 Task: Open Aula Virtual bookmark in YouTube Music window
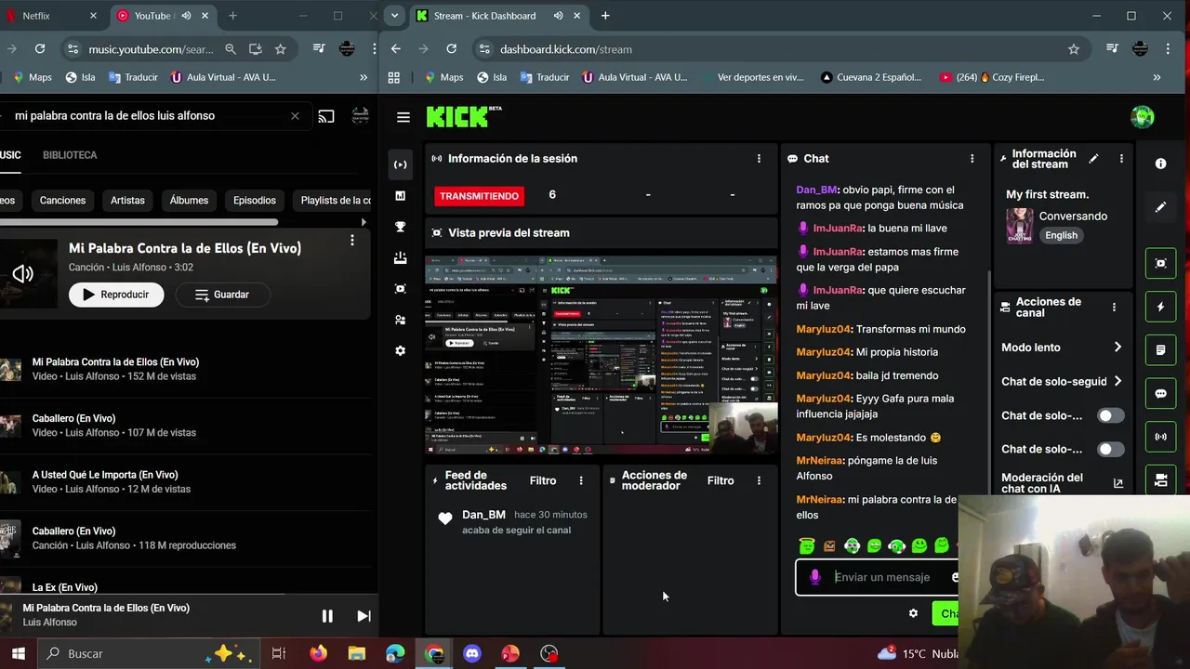tap(223, 77)
